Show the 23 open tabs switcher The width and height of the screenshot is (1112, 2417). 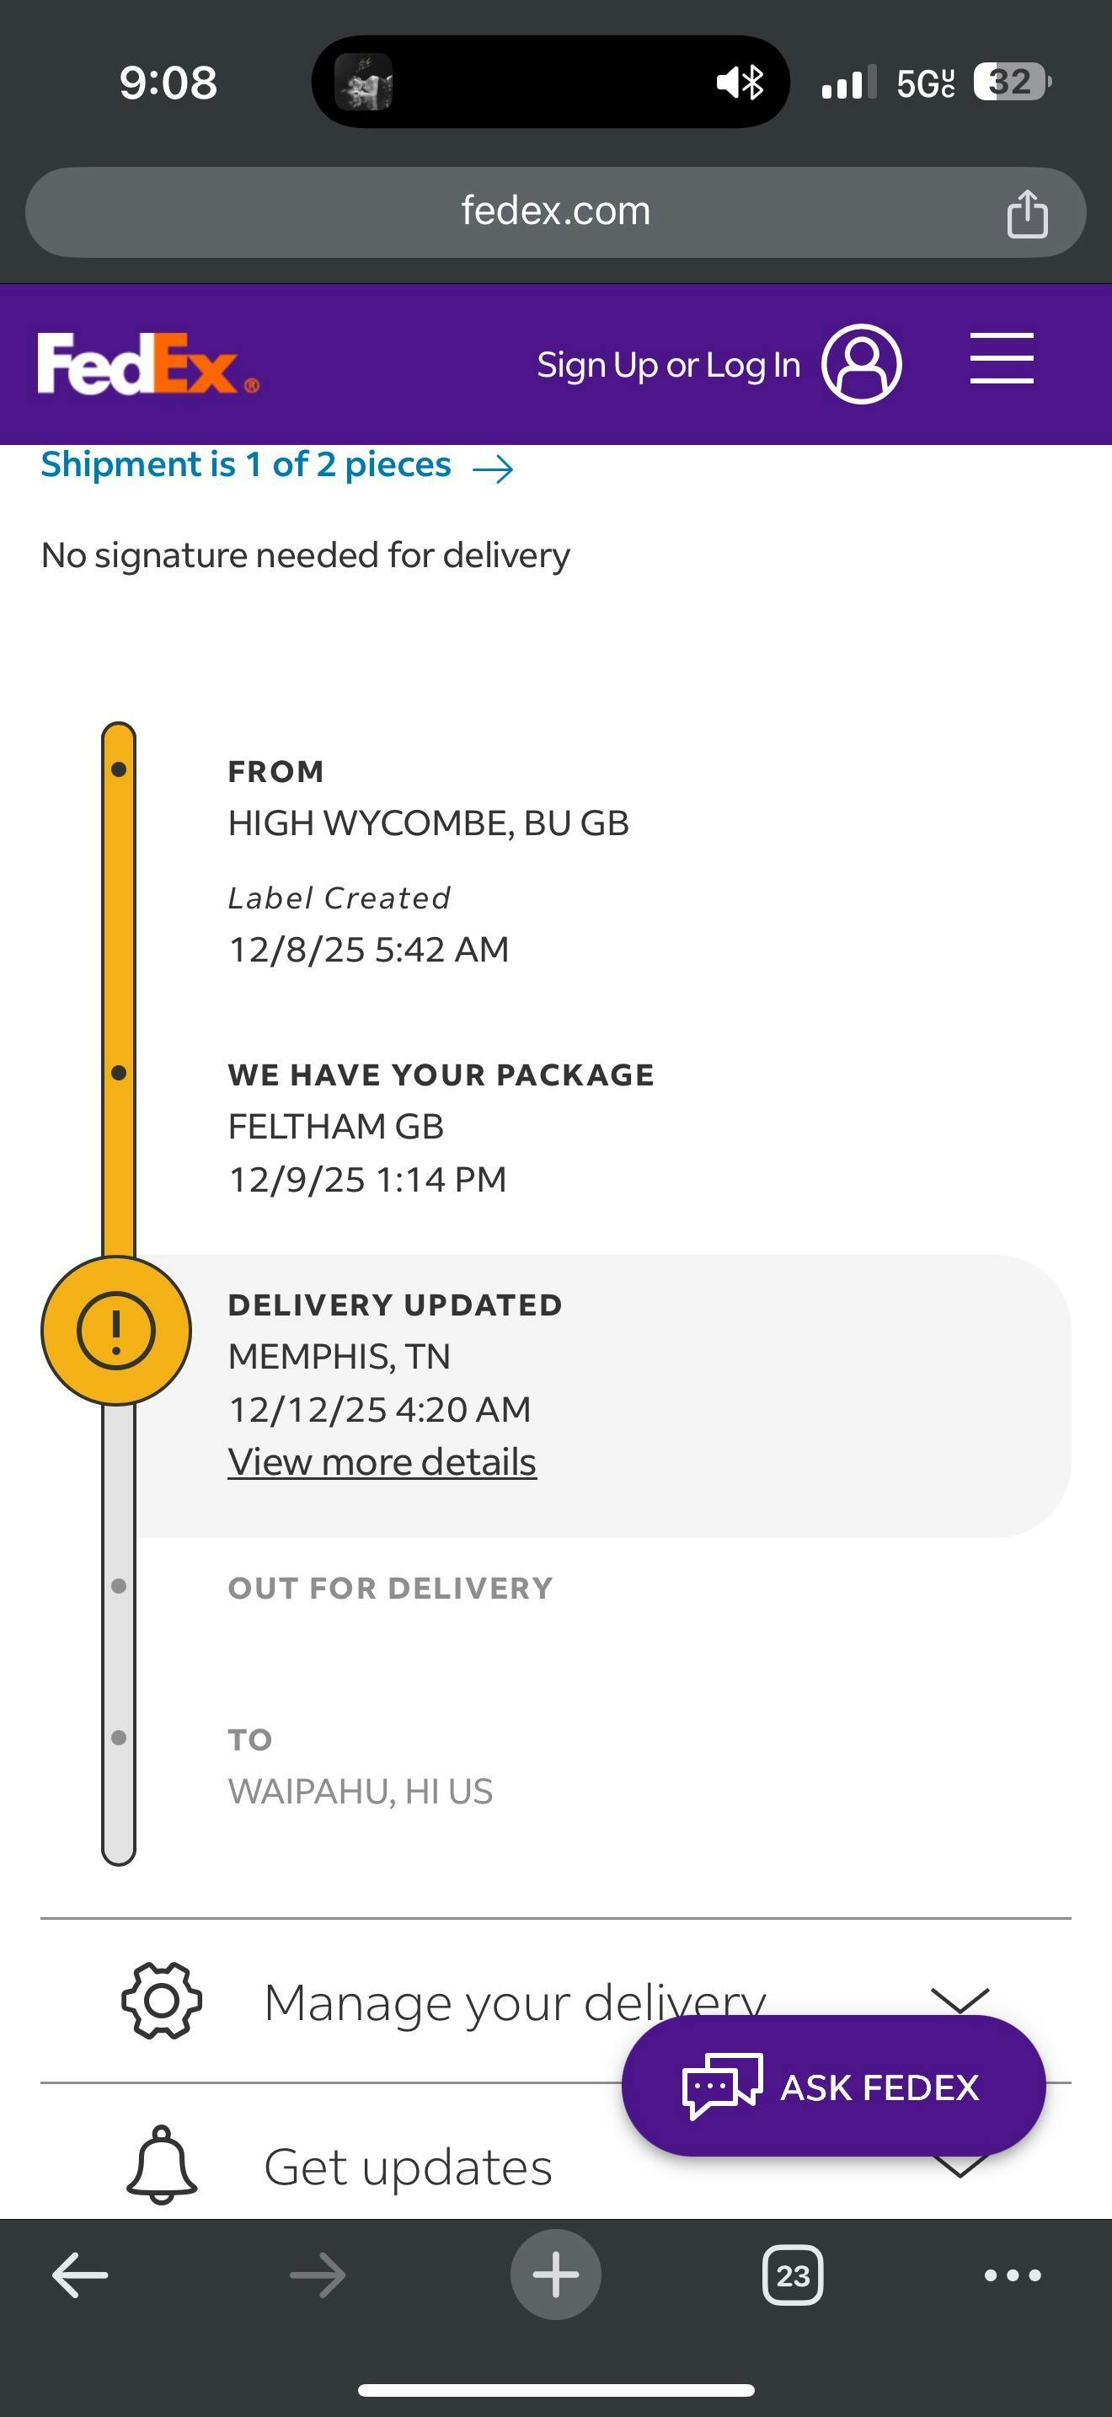(x=792, y=2275)
